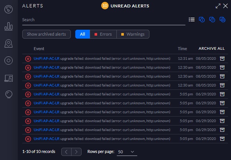Expand the alerts panel to full size
Image resolution: width=231 pixels, height=160 pixels.
coord(218,6)
